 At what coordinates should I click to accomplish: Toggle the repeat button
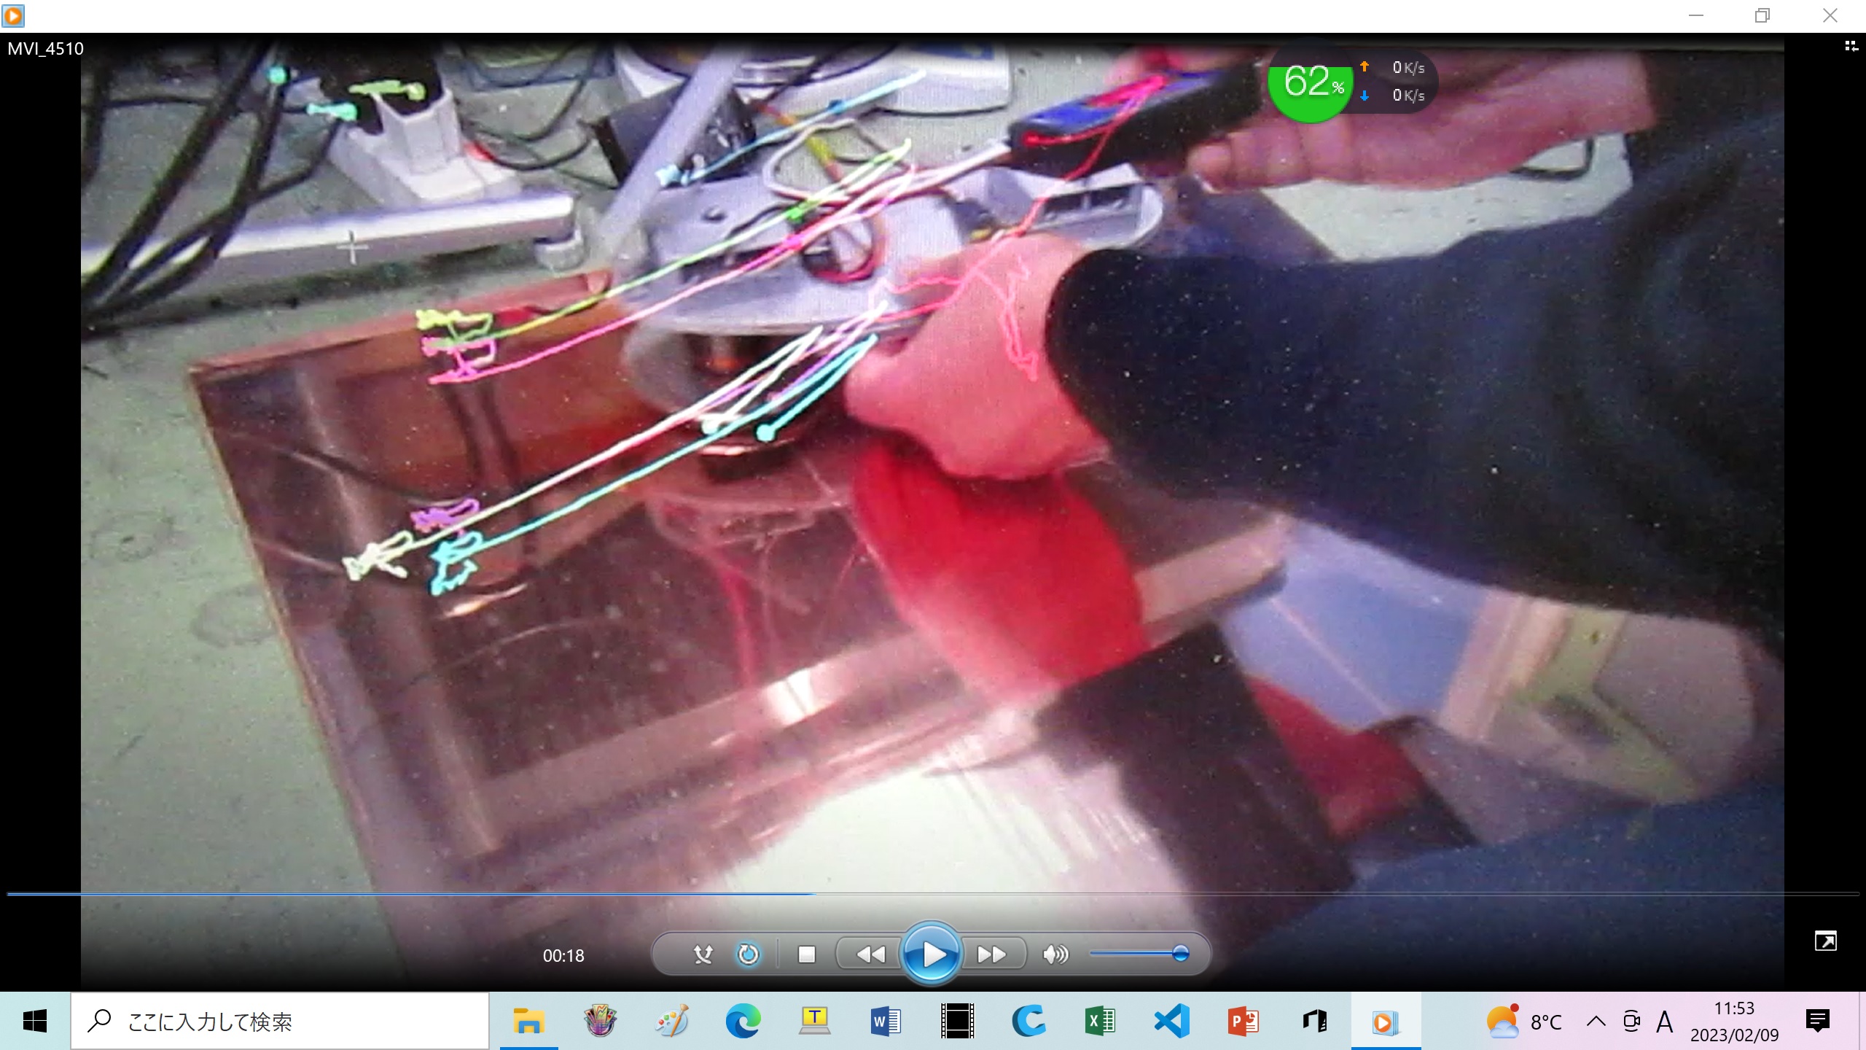click(x=748, y=954)
